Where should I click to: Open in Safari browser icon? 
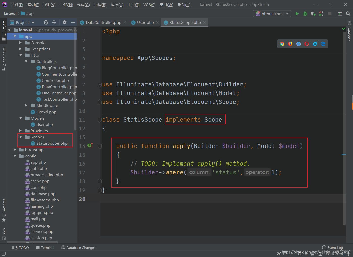click(299, 44)
